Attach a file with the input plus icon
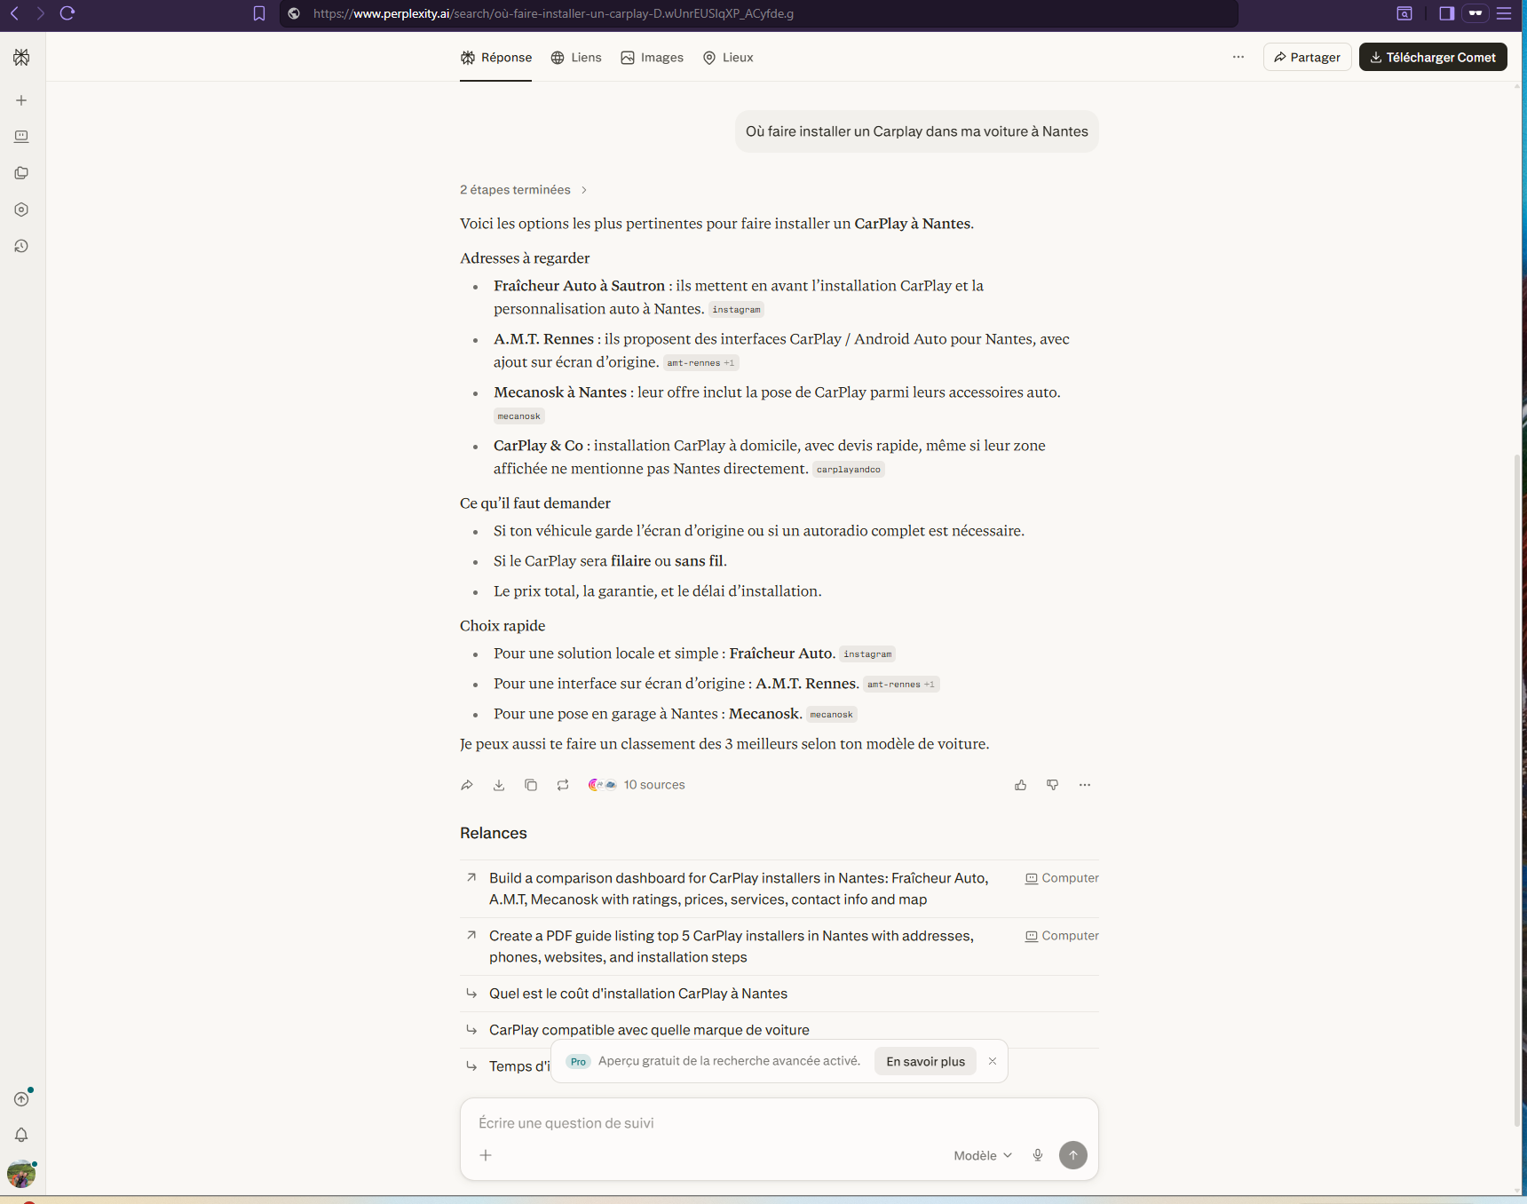 (x=486, y=1155)
